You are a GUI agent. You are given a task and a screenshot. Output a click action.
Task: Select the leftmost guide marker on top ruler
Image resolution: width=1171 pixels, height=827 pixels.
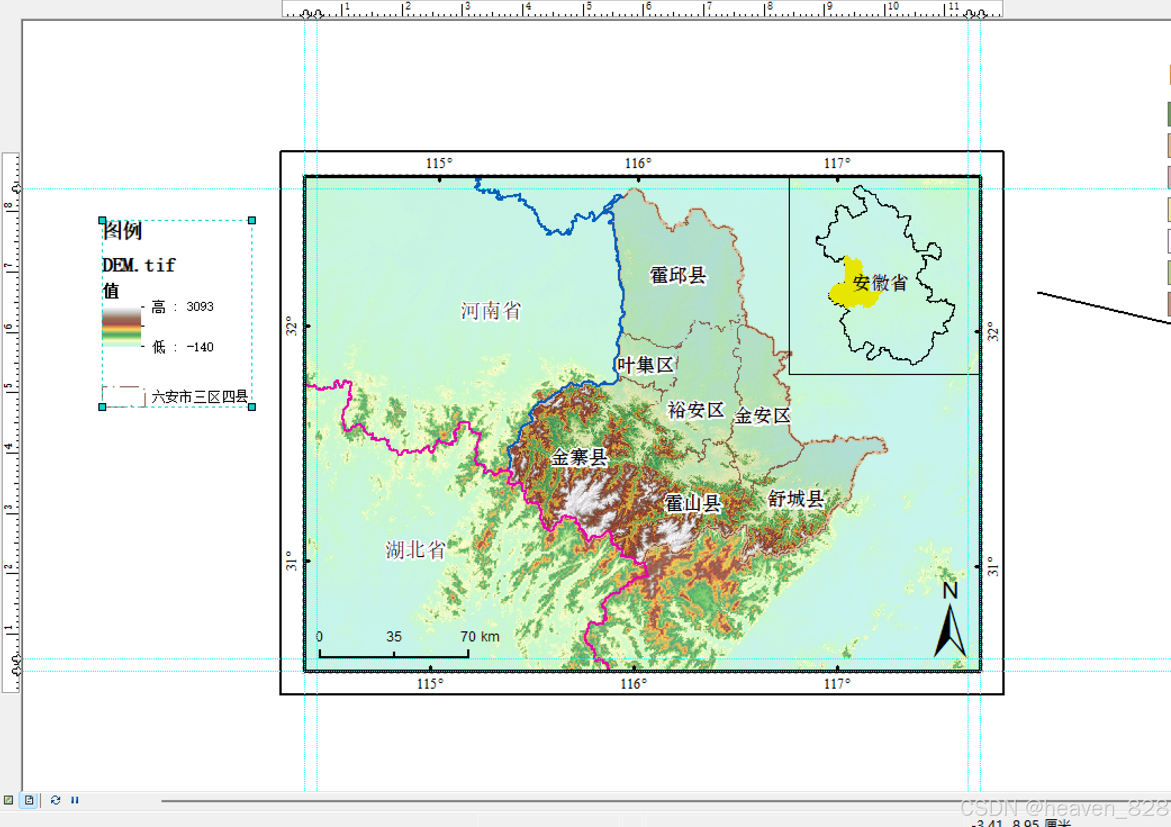(x=305, y=13)
